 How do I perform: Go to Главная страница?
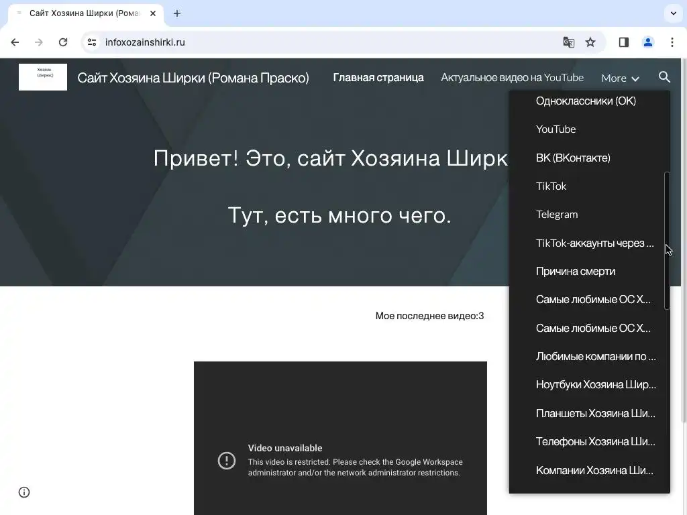tap(378, 78)
